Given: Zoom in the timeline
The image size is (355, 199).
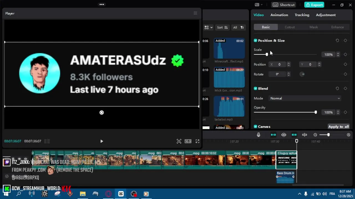Looking at the screenshot, I should [x=349, y=135].
